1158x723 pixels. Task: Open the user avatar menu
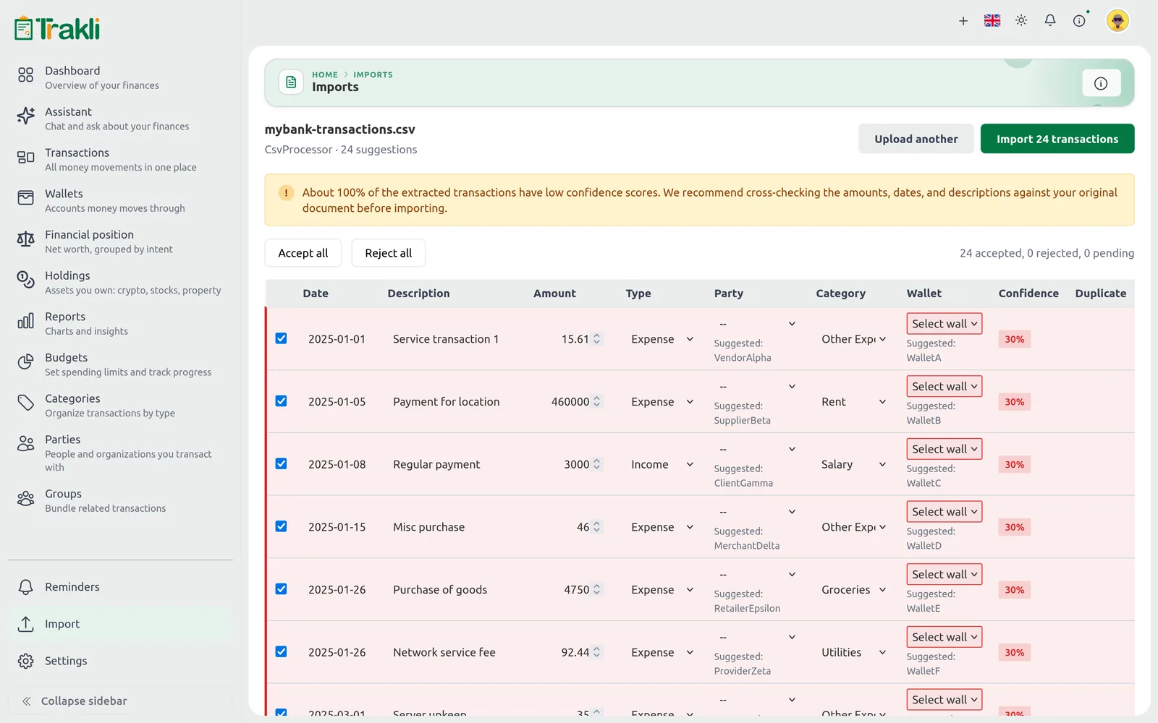click(x=1117, y=21)
